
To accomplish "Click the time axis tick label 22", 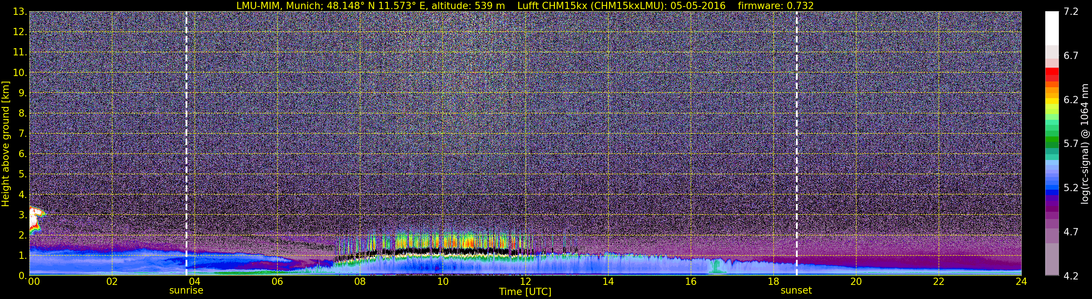I will pyautogui.click(x=939, y=282).
